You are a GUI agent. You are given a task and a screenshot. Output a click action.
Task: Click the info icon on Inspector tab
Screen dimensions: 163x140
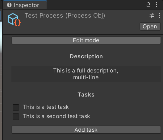click(x=9, y=5)
